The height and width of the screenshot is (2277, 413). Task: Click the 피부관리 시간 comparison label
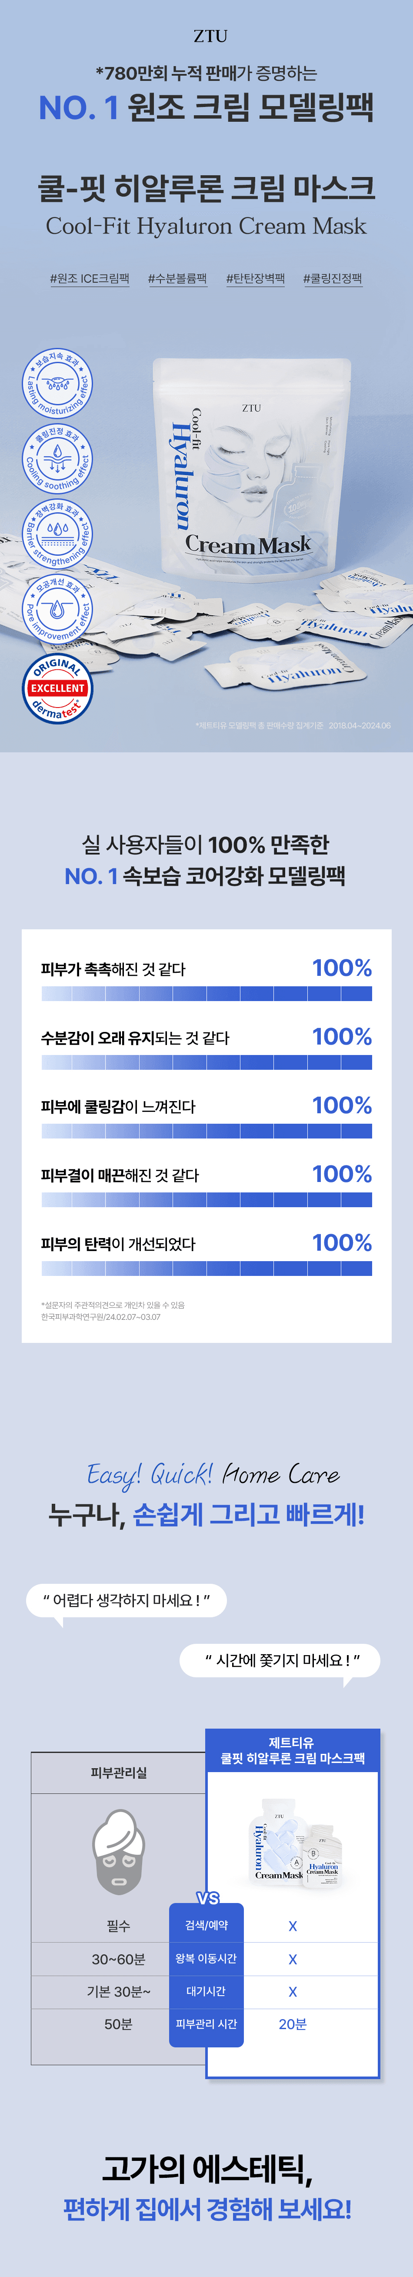pos(206,2023)
